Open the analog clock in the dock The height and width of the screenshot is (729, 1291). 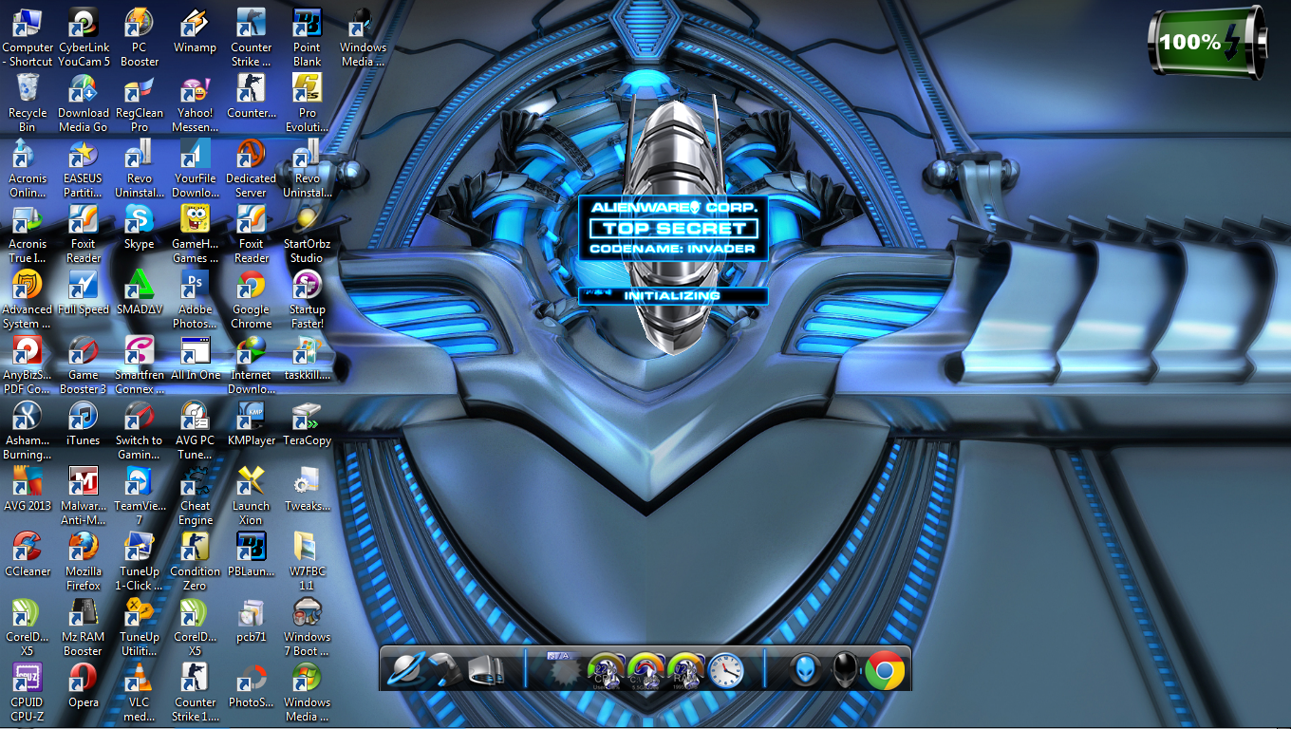click(x=725, y=670)
